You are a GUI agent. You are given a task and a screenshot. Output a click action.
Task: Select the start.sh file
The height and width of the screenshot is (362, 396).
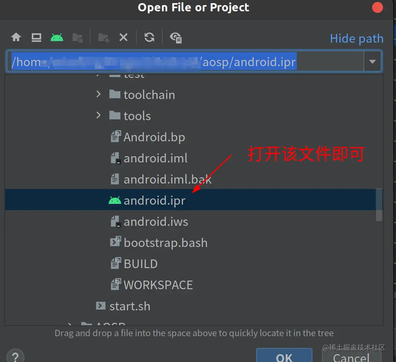(x=130, y=306)
